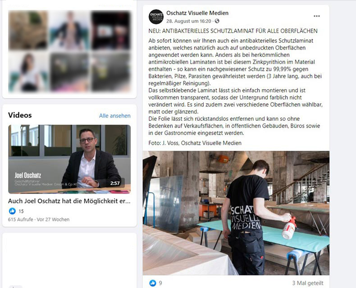356x288 pixels.
Task: Click the like reaction icon under post
Action: [x=153, y=283]
